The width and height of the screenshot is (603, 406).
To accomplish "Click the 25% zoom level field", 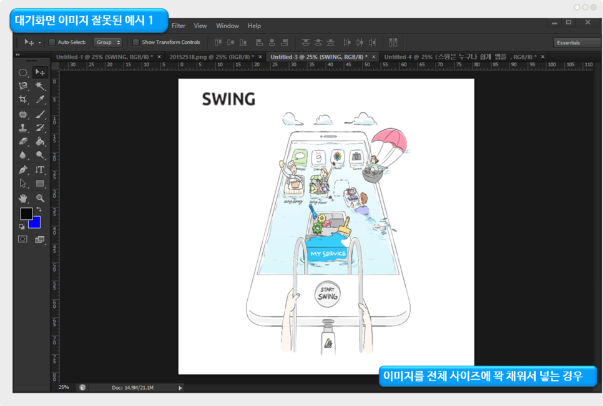I will 64,388.
